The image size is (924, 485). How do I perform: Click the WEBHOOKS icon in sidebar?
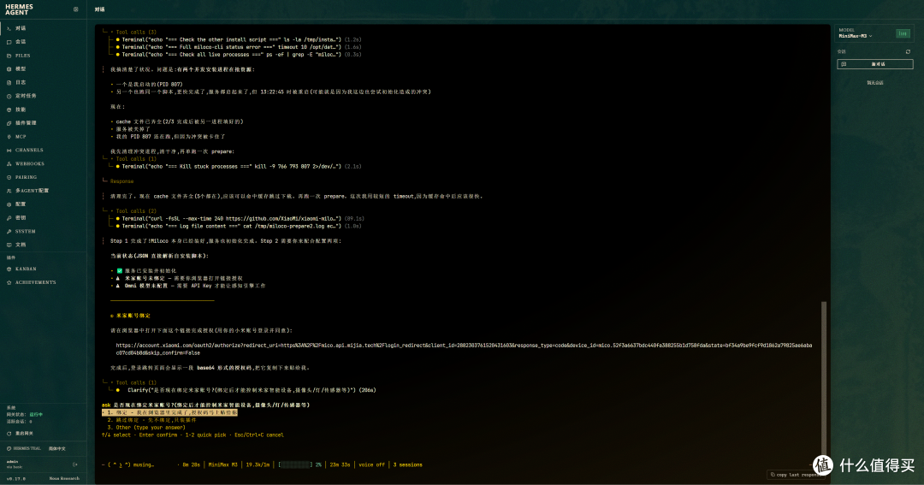coord(9,164)
